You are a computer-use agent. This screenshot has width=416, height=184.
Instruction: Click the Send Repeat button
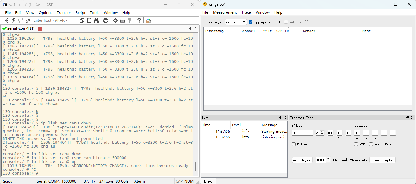click(x=302, y=160)
